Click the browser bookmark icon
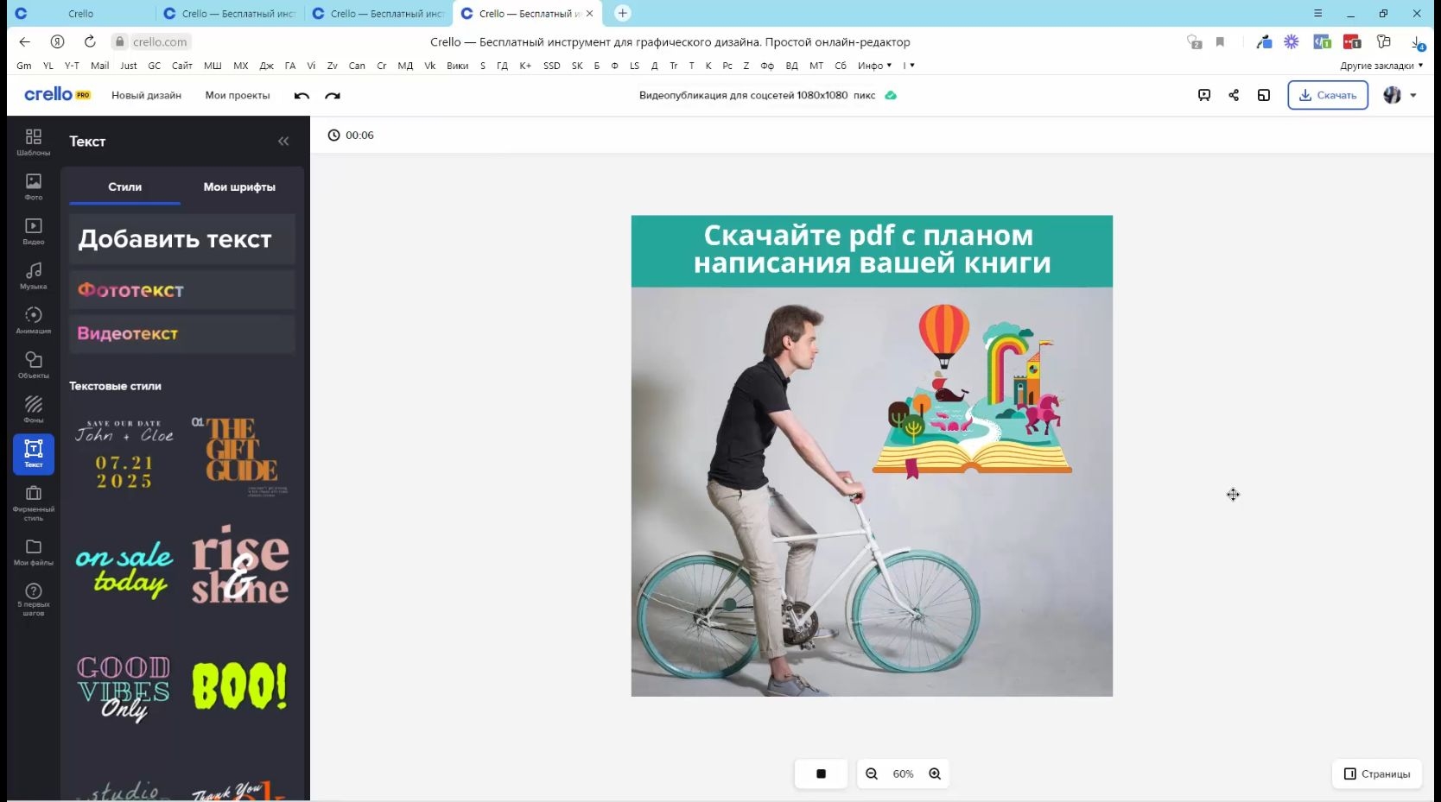This screenshot has width=1441, height=802. point(1220,41)
